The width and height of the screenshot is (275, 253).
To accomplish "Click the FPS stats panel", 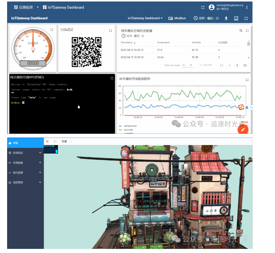I will (51, 149).
